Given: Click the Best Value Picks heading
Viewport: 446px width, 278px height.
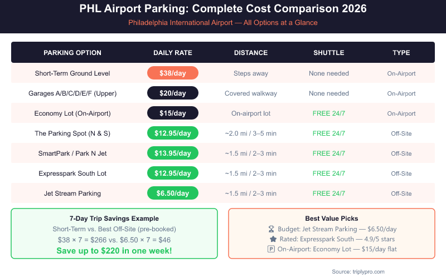Looking at the screenshot, I should click(332, 219).
